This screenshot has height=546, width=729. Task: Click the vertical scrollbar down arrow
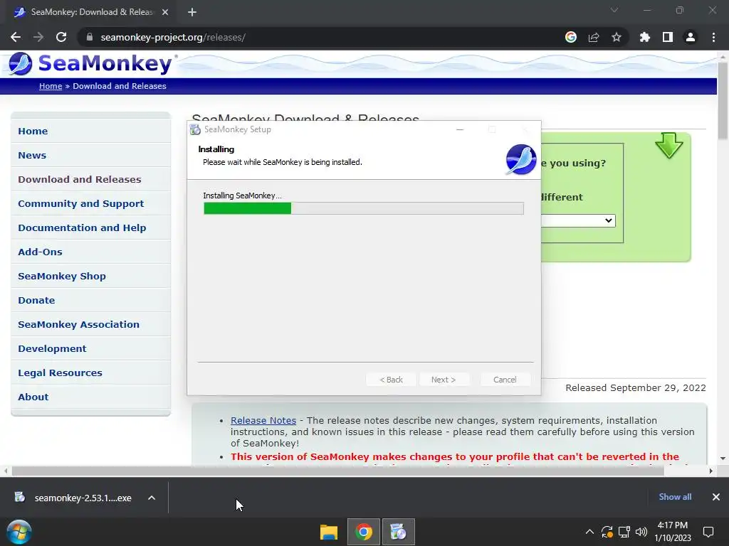coord(723,459)
